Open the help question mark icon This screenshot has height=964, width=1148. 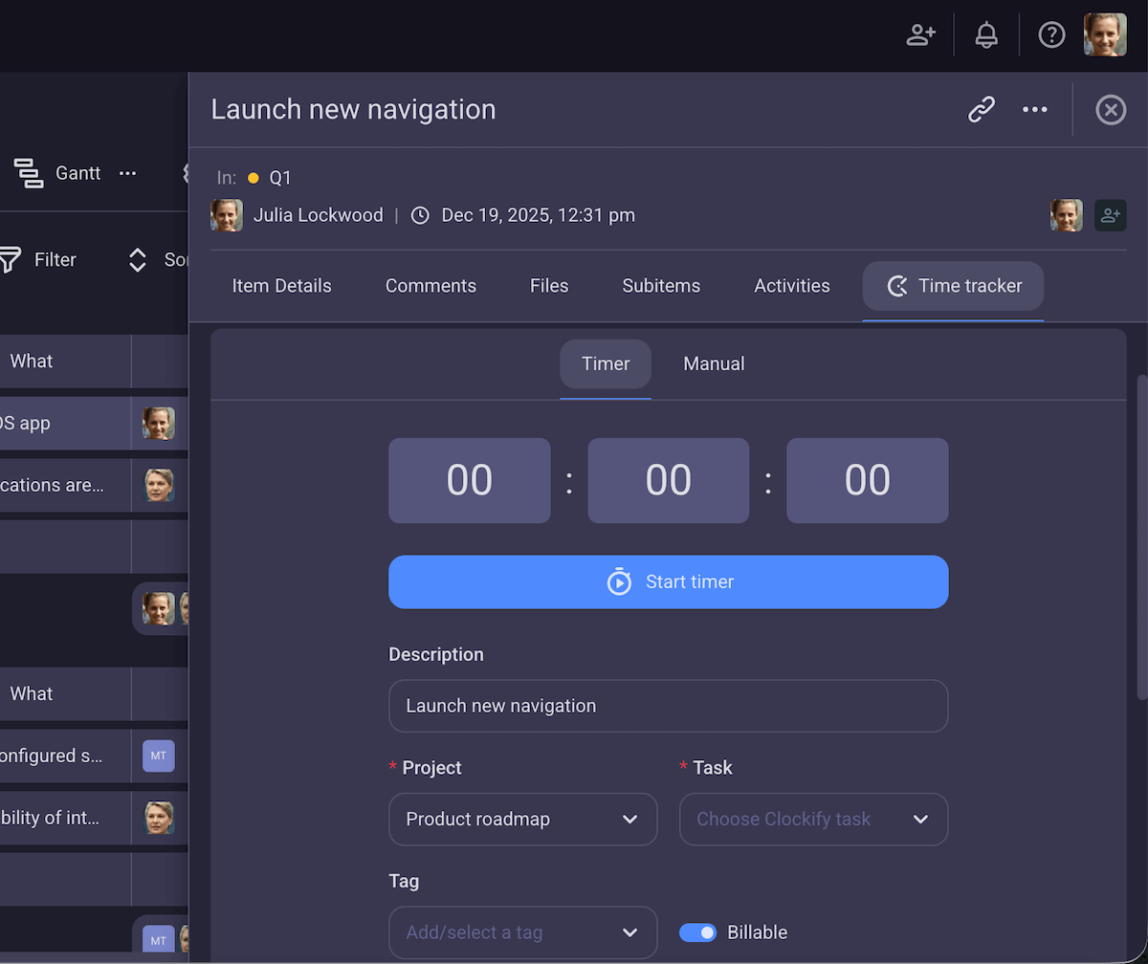[1051, 34]
